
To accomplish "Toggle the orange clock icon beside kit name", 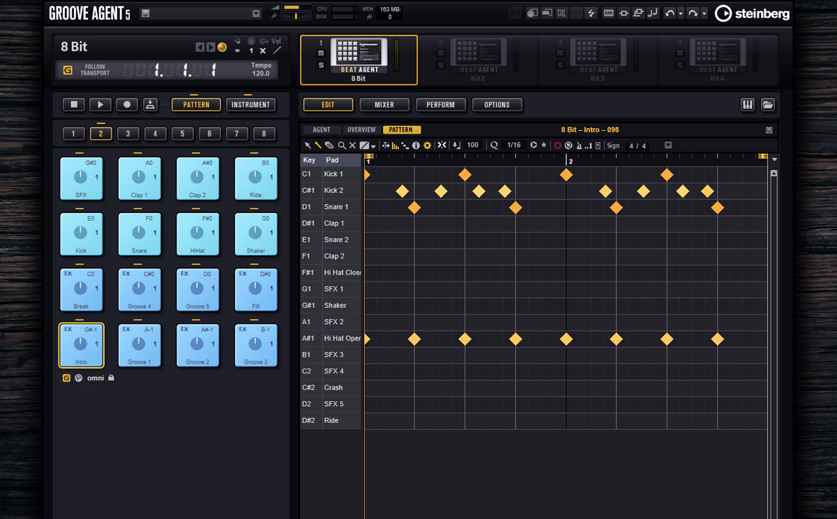I will pos(223,47).
